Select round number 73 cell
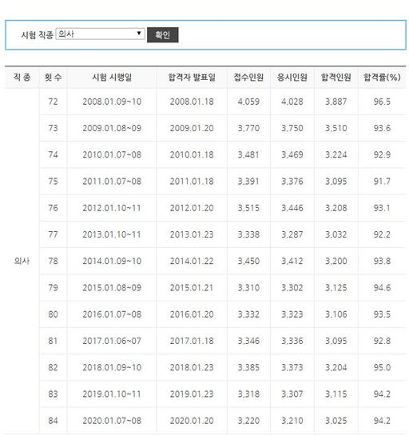 pyautogui.click(x=53, y=128)
